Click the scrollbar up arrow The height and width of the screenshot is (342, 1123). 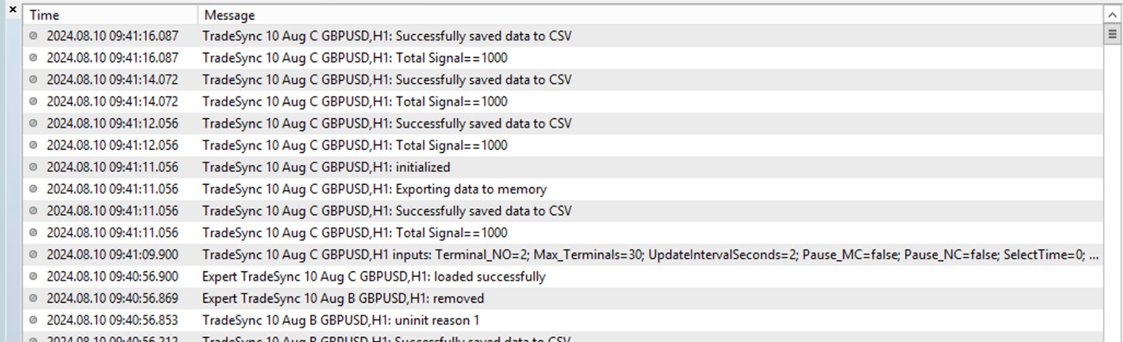(x=1112, y=14)
